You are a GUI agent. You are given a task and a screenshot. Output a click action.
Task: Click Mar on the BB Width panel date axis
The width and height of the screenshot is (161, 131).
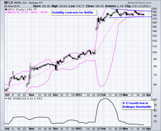pos(125,129)
